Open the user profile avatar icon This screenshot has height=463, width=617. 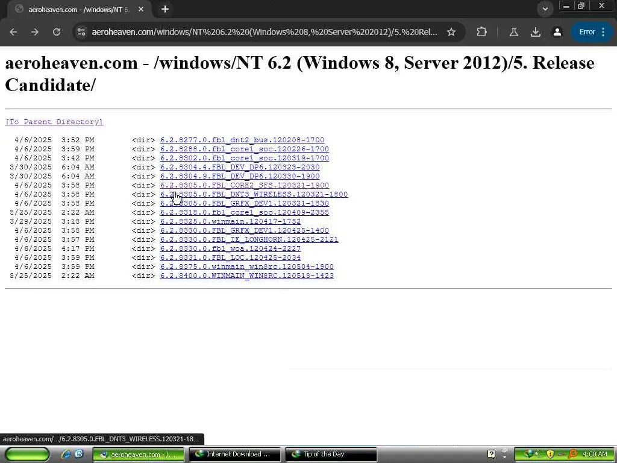coord(557,32)
